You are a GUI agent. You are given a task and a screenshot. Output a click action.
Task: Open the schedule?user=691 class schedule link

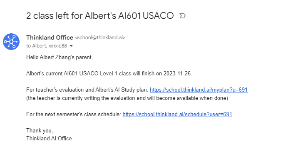[x=177, y=115]
